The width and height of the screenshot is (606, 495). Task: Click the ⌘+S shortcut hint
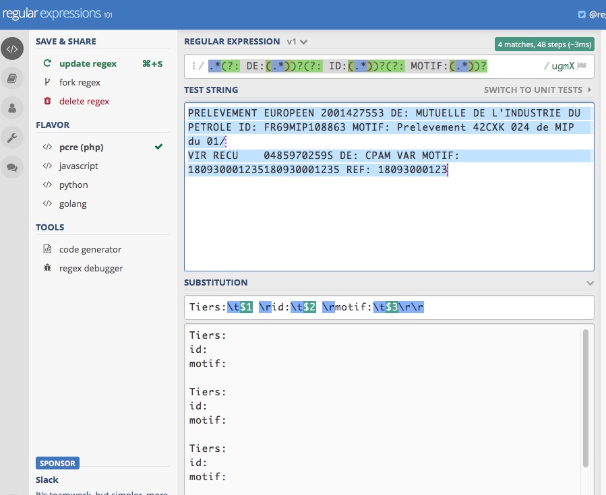tap(152, 64)
